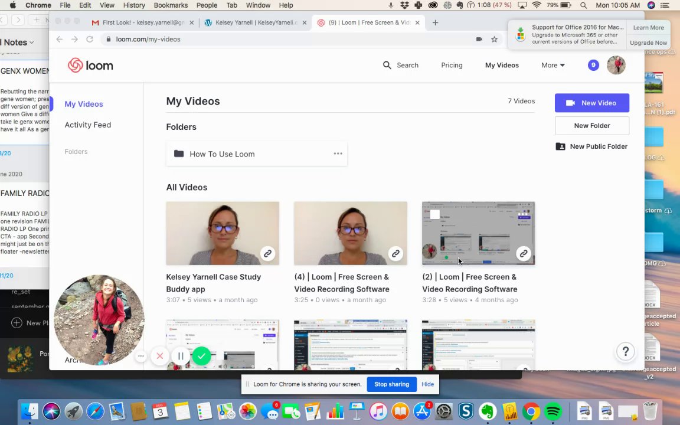The image size is (680, 425).
Task: Copy link of the (2) Loom video
Action: pos(524,254)
